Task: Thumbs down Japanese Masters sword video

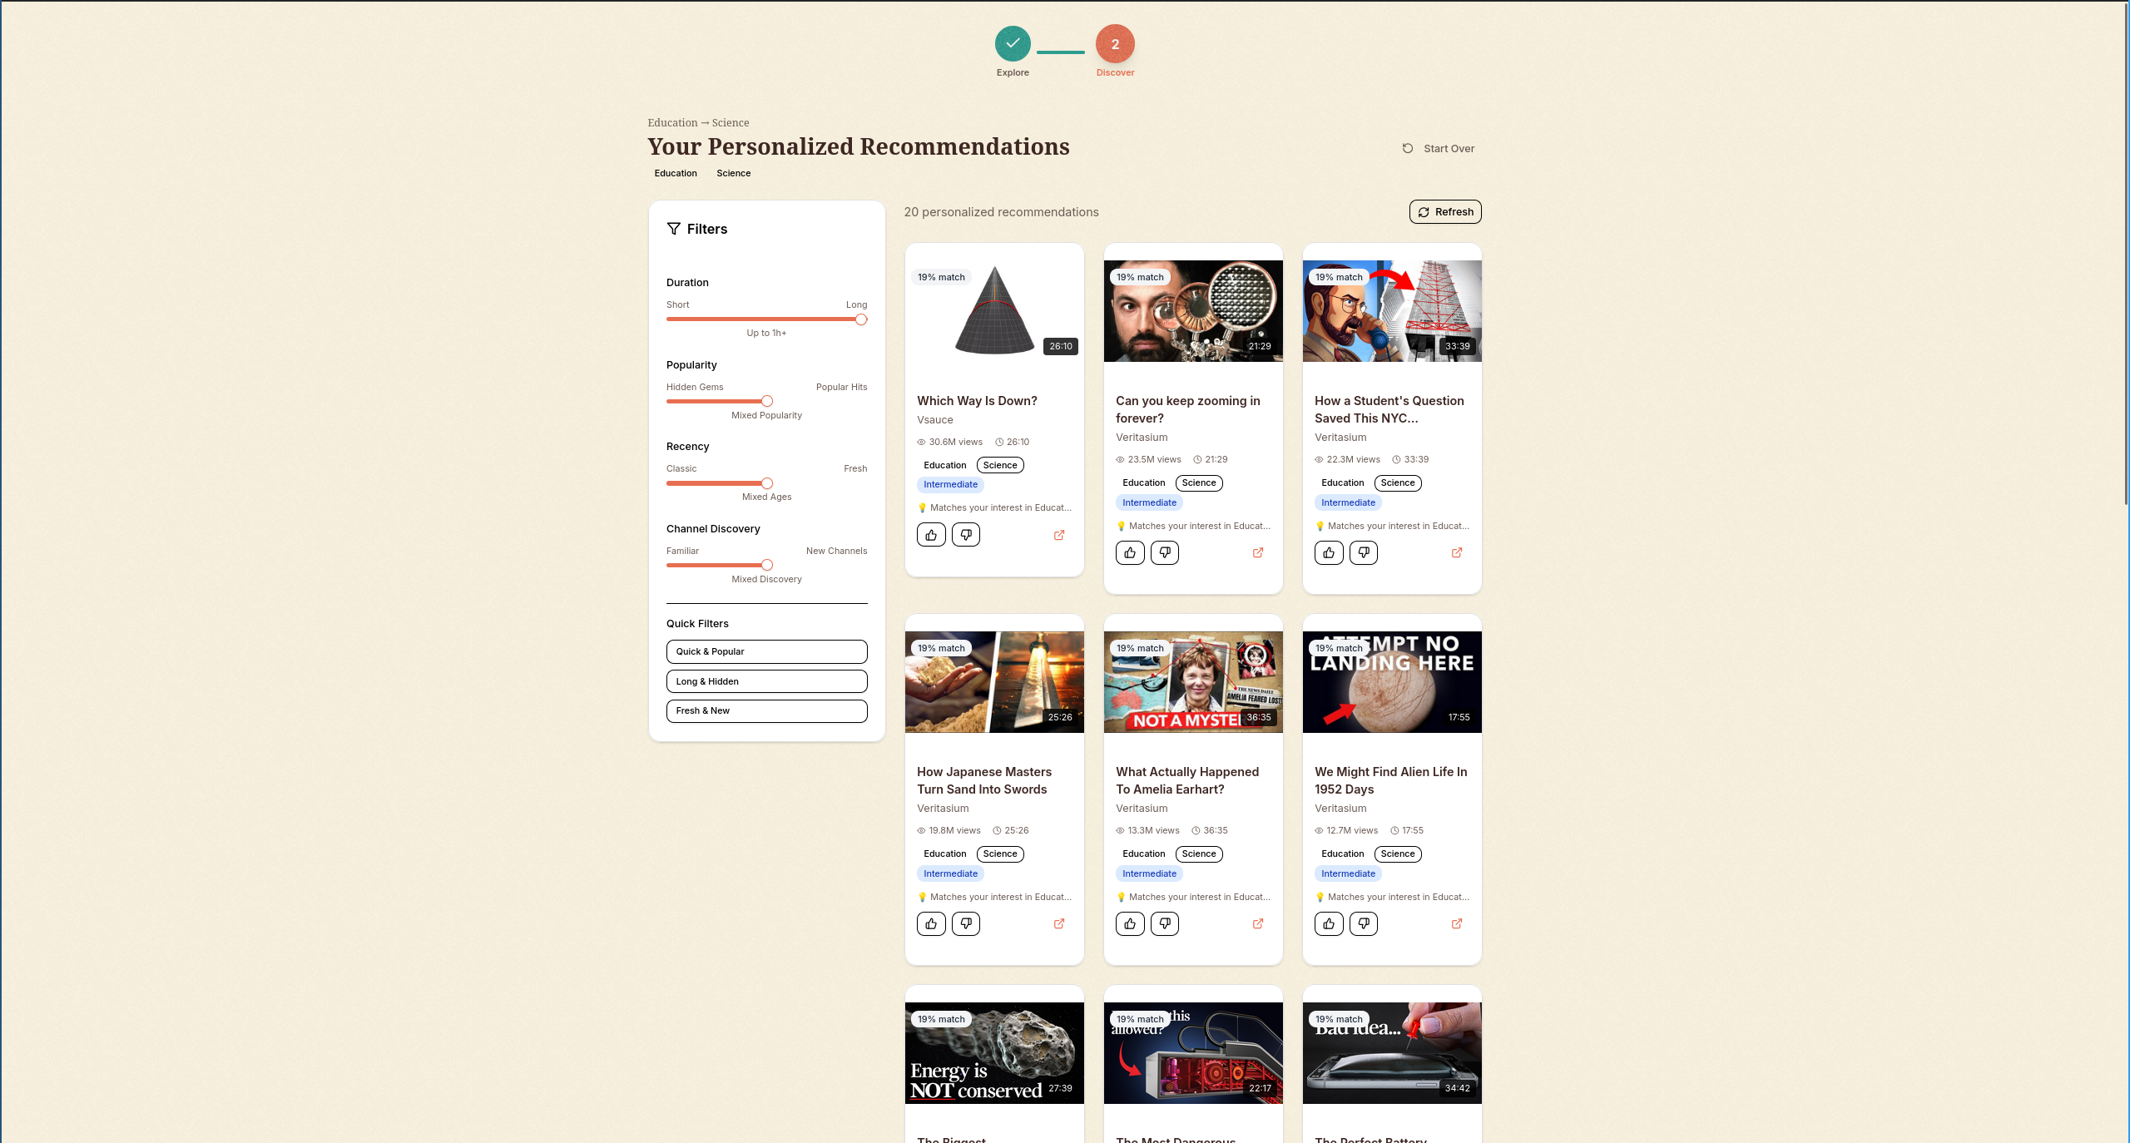Action: point(966,924)
